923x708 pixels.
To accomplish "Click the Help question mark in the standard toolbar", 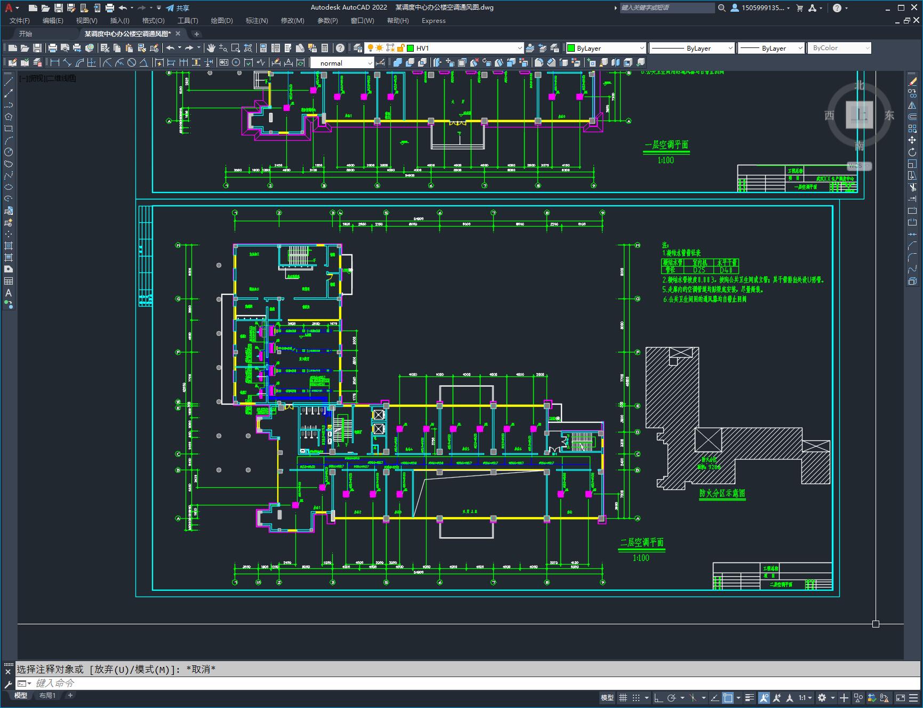I will tap(340, 48).
